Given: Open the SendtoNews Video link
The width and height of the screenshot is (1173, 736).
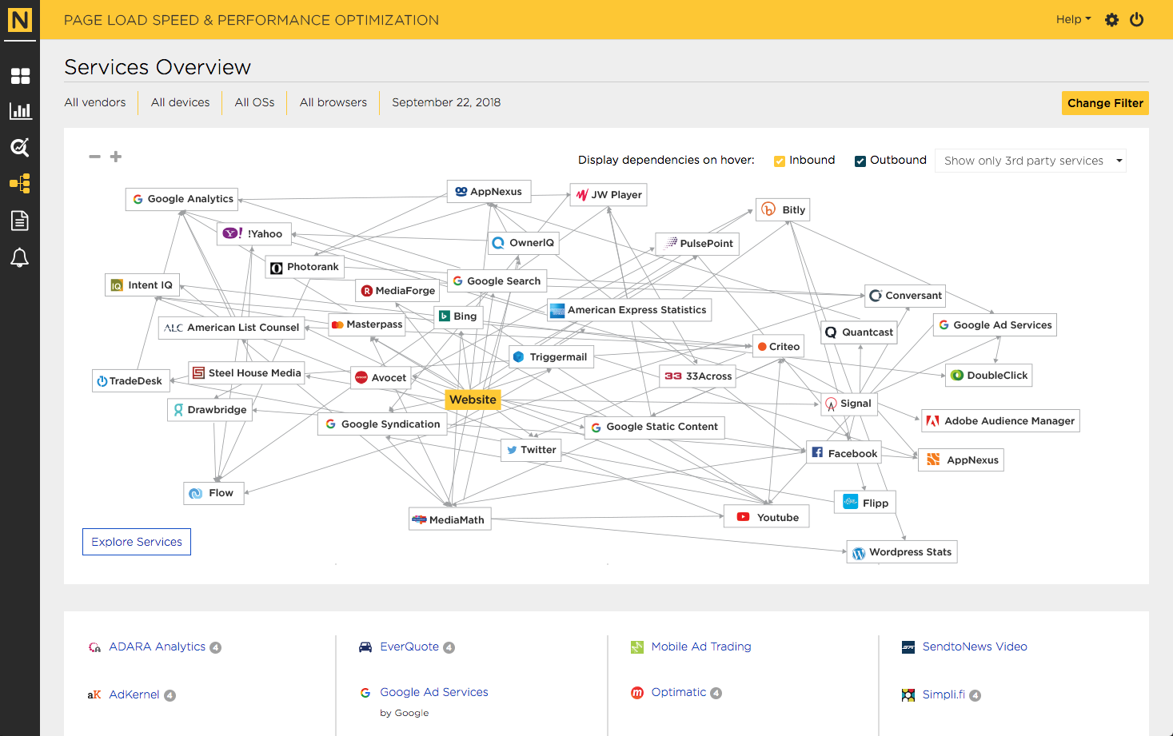Looking at the screenshot, I should [x=975, y=646].
